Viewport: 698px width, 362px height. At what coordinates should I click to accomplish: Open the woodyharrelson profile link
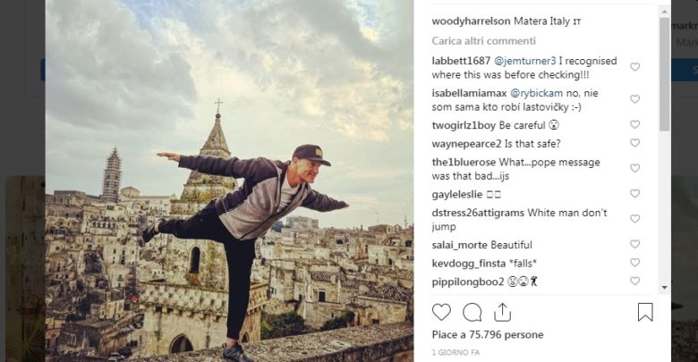[471, 21]
